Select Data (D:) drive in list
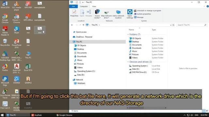Image resolution: width=209 pixels, height=117 pixels. click(x=134, y=69)
